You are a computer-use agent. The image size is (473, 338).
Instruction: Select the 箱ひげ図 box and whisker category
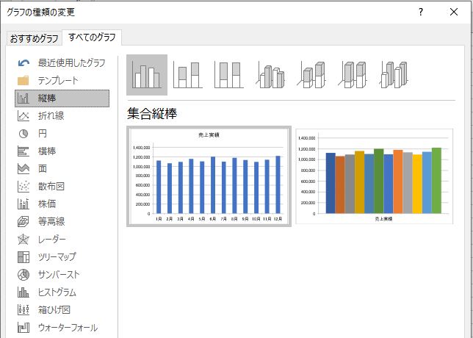tap(62, 310)
